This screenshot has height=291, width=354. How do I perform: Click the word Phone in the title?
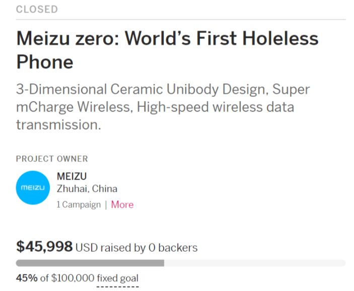click(45, 62)
